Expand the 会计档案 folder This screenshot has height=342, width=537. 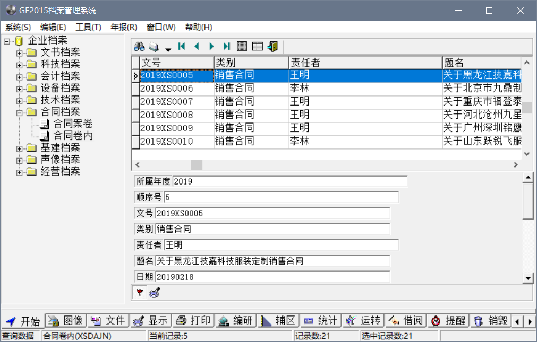click(20, 77)
